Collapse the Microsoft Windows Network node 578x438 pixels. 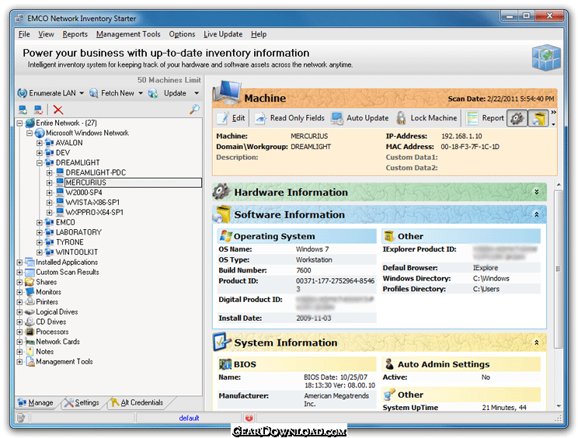pyautogui.click(x=30, y=133)
